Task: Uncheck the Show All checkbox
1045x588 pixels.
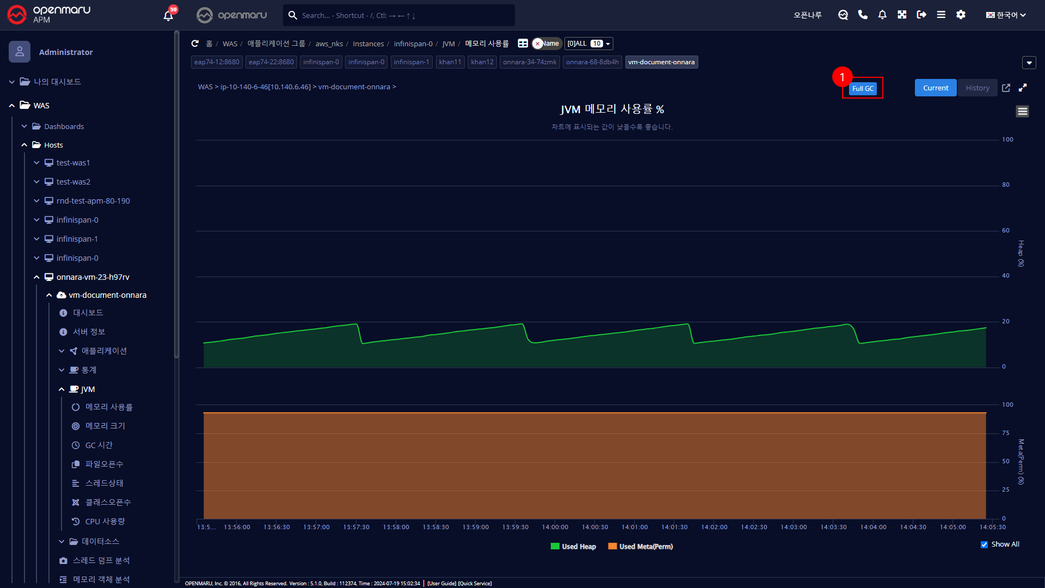Action: (x=984, y=544)
